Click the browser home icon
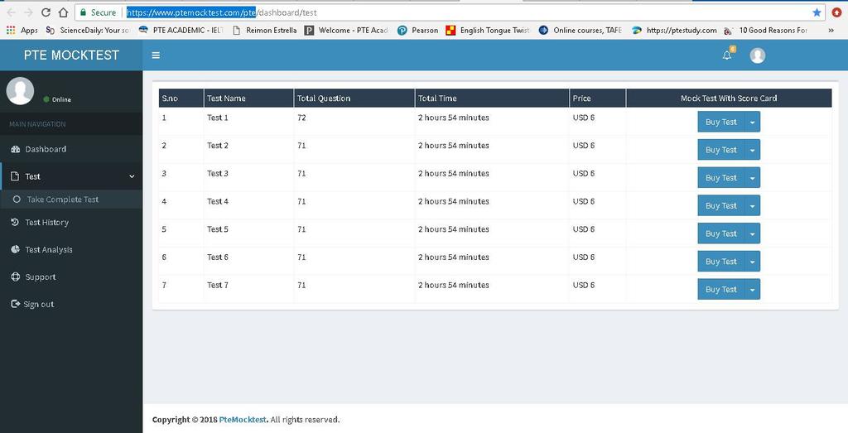This screenshot has width=848, height=433. [x=63, y=12]
